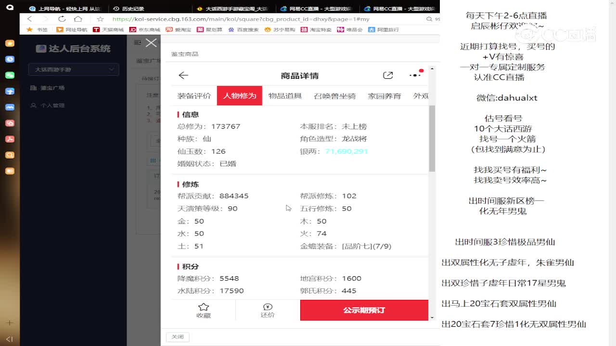Go back using the left arrow beside 商品详情

pyautogui.click(x=183, y=75)
